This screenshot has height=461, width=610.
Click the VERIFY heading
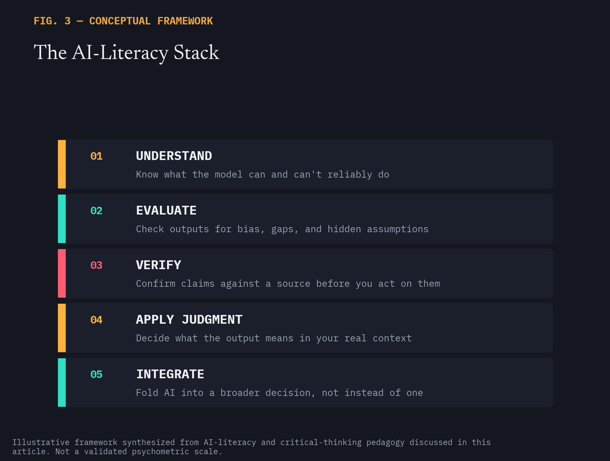[159, 265]
